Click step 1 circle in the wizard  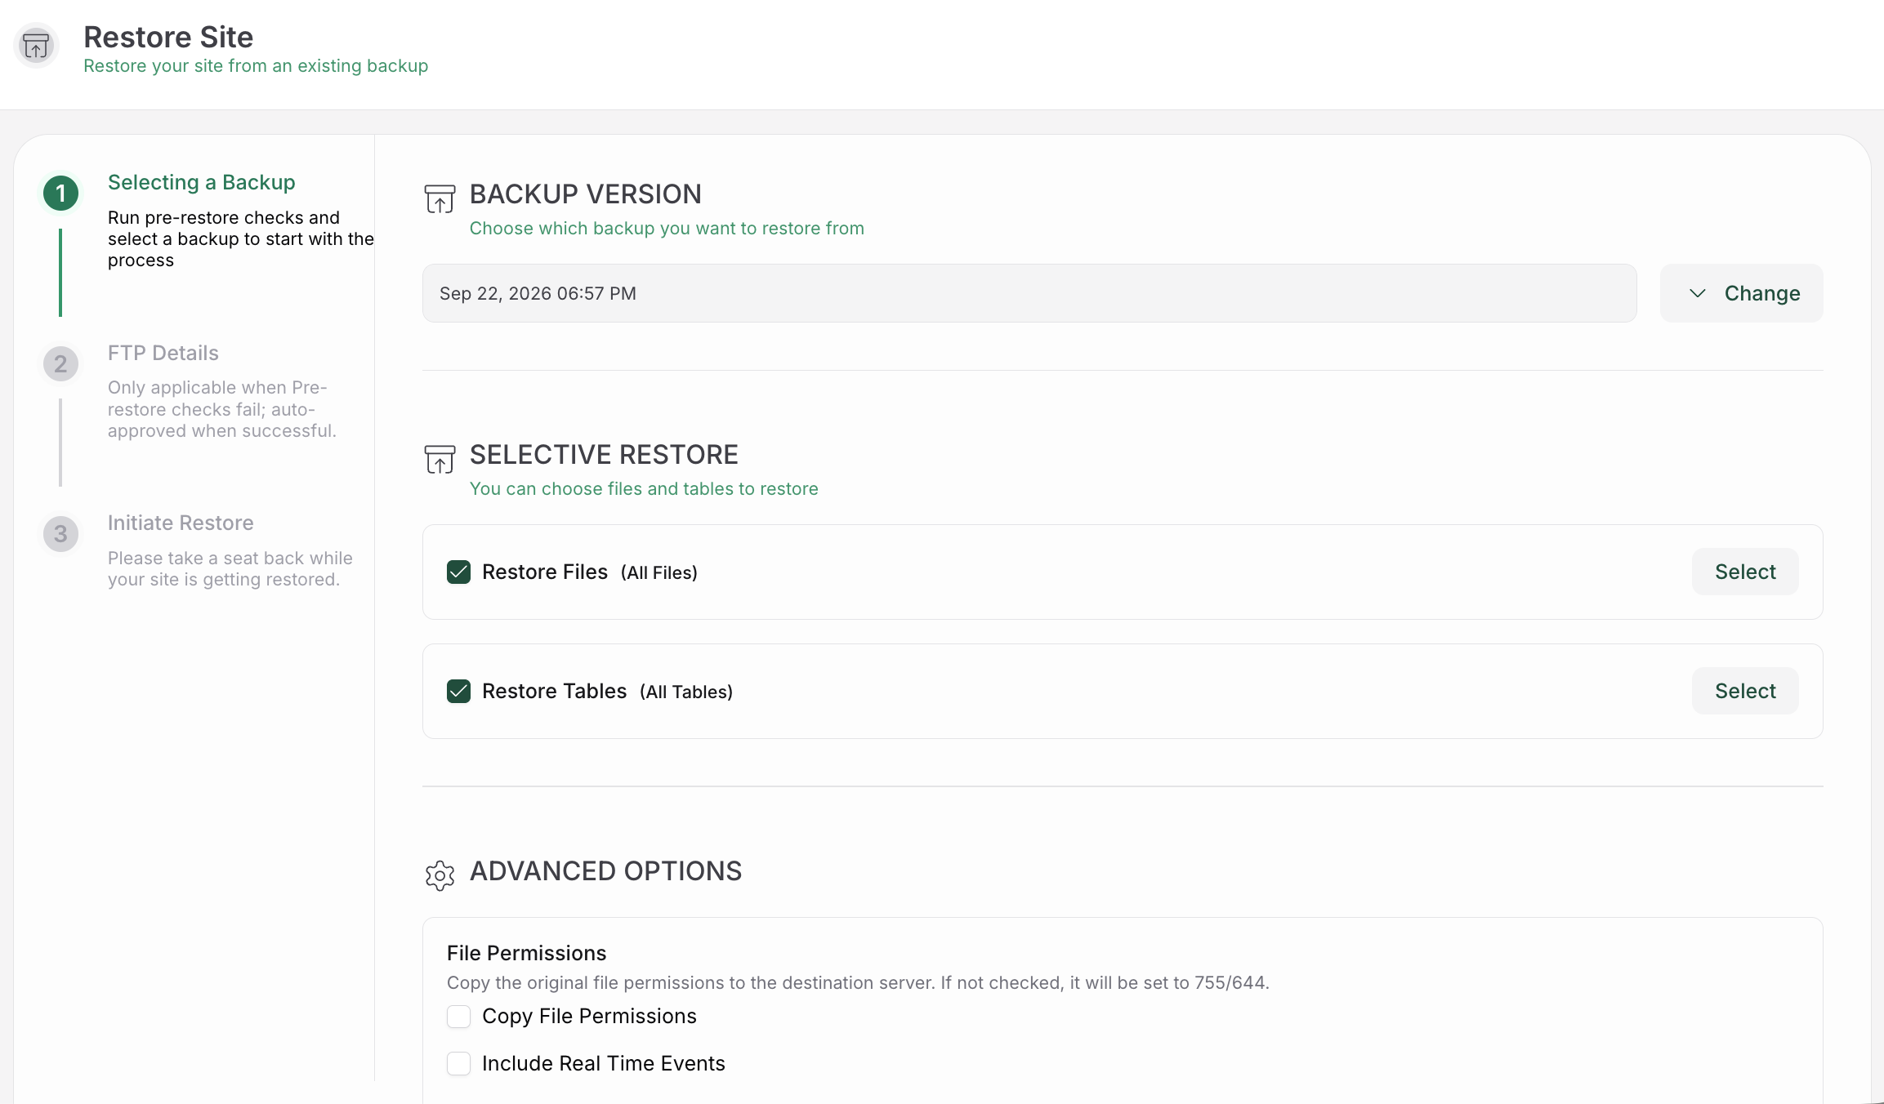click(x=60, y=194)
